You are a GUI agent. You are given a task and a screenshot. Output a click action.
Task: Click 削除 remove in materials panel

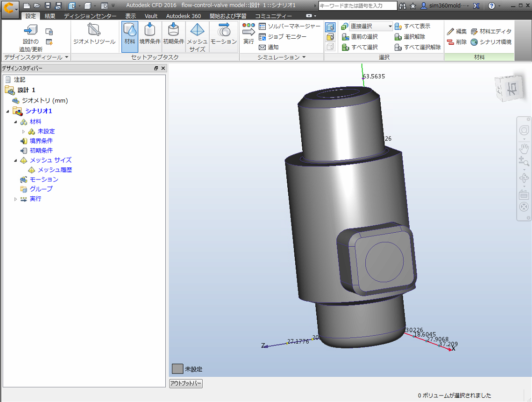pyautogui.click(x=457, y=42)
